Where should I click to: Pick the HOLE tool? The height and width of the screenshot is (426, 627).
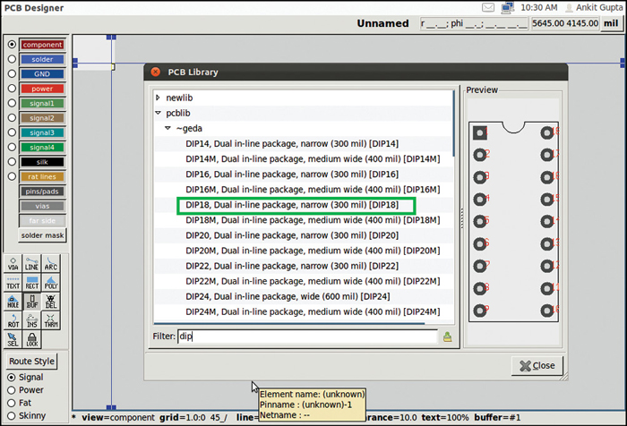click(13, 302)
